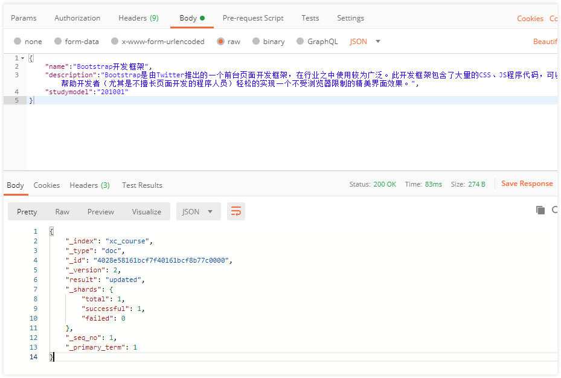The height and width of the screenshot is (378, 561).
Task: Click the "xc_course" index value
Action: coord(127,241)
